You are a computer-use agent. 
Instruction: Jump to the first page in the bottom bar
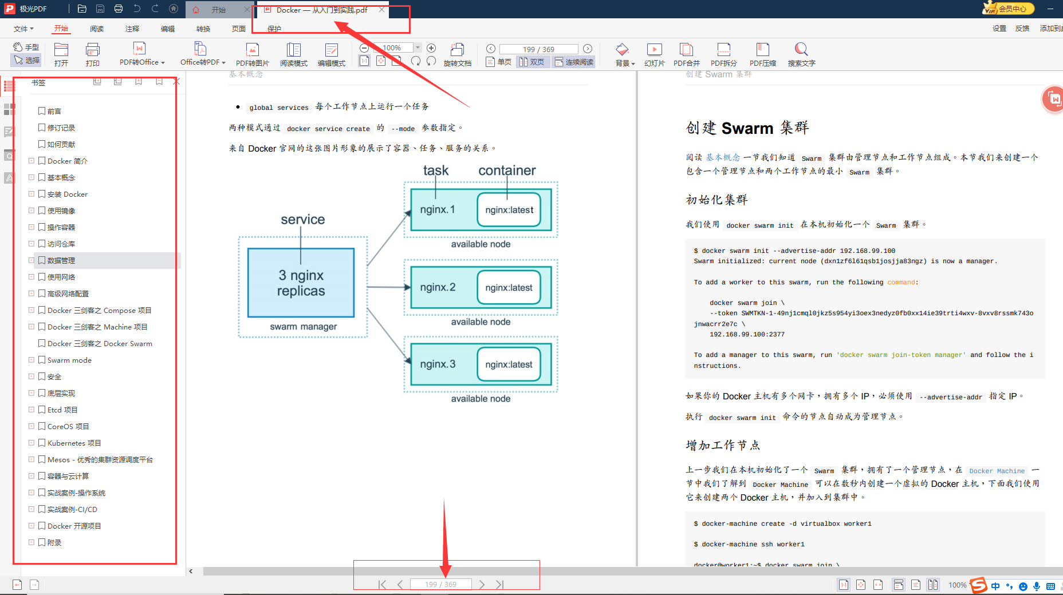(382, 584)
